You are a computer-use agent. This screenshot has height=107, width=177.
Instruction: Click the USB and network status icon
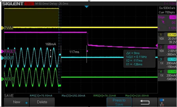(x=162, y=102)
